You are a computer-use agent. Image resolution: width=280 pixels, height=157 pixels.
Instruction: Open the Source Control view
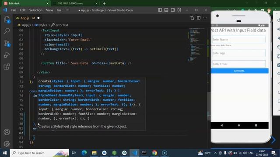click(x=7, y=43)
